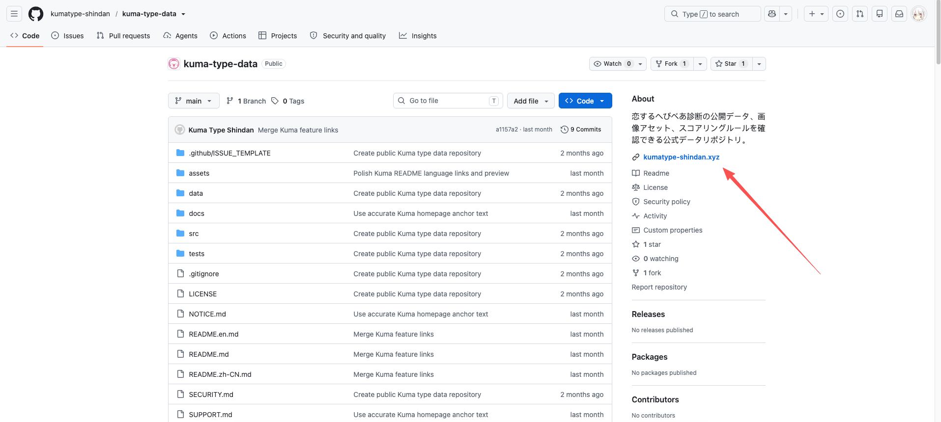The image size is (941, 422).
Task: Switch to the Agents tab
Action: click(x=180, y=36)
